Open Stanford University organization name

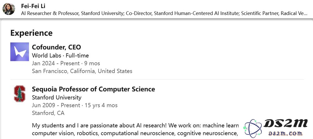57,97
